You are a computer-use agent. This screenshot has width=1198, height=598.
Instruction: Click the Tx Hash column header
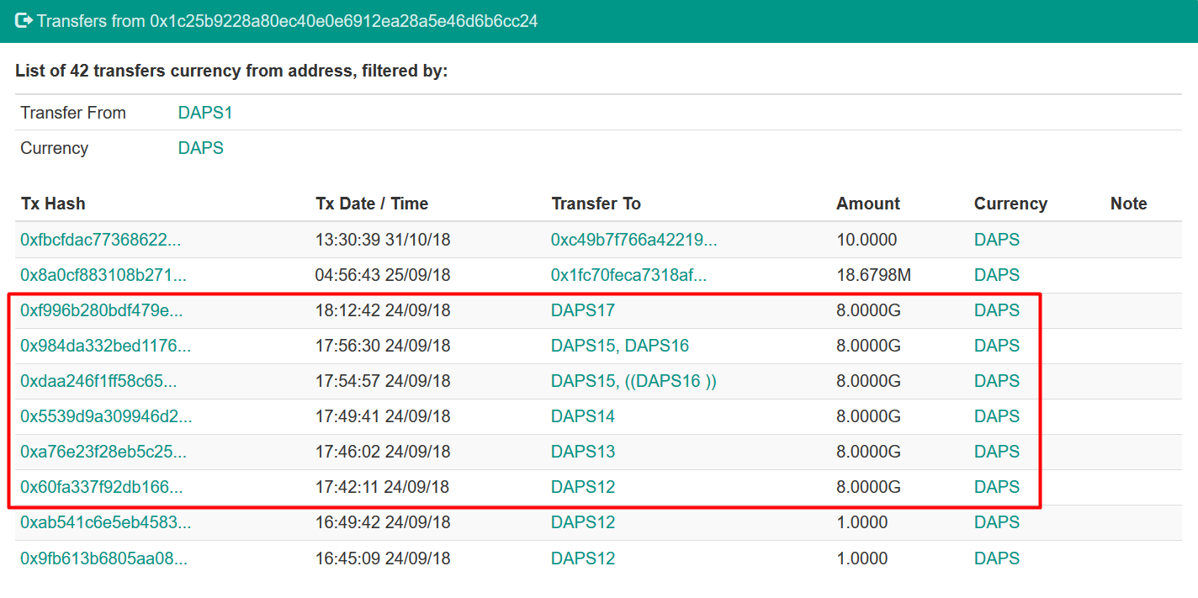pyautogui.click(x=53, y=204)
